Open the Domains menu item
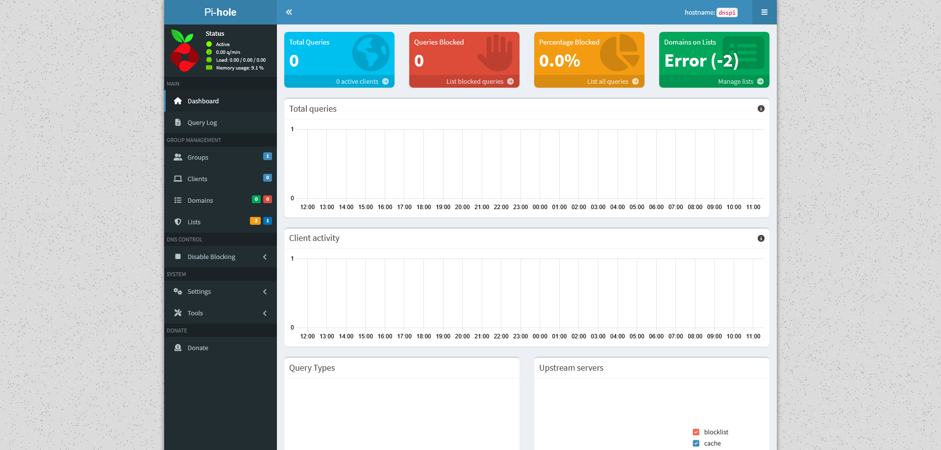Image resolution: width=941 pixels, height=450 pixels. 221,200
